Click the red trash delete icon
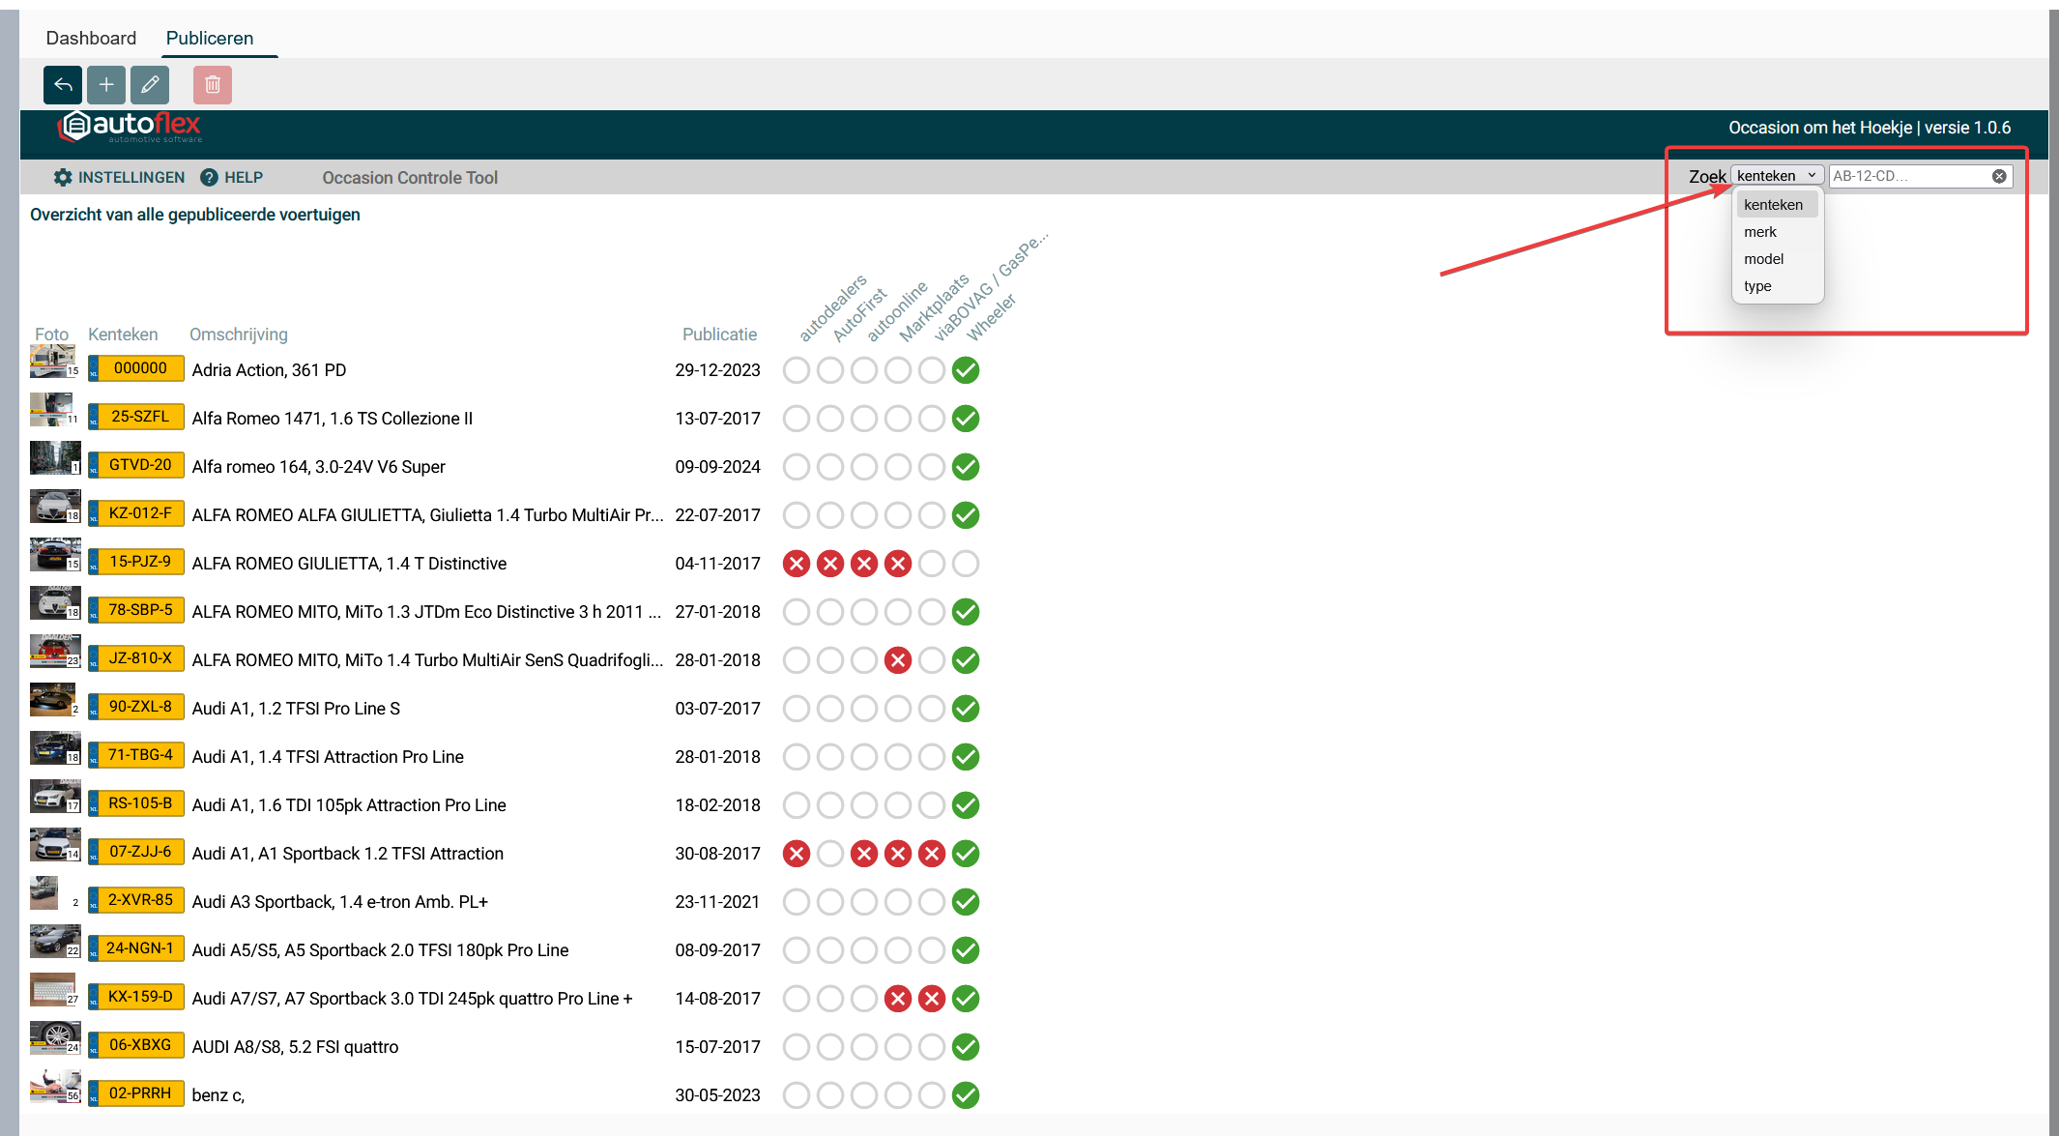The width and height of the screenshot is (2059, 1136). [213, 85]
